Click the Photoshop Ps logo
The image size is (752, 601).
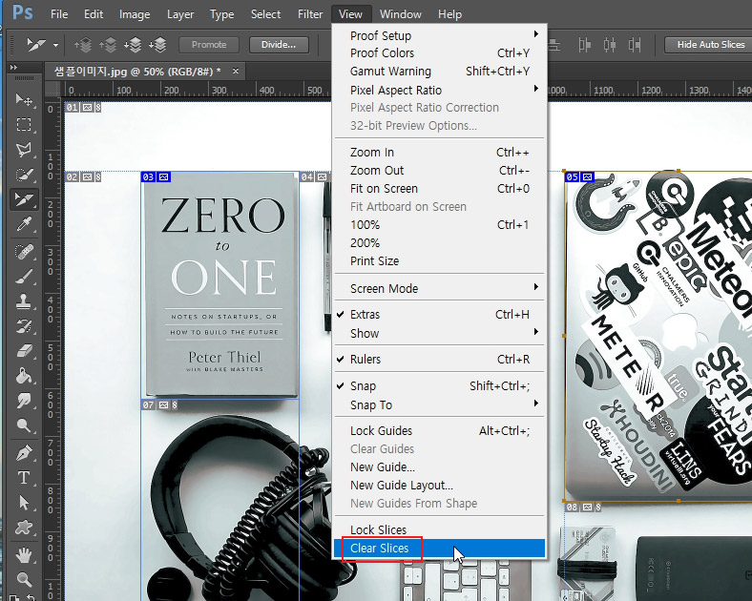[23, 12]
